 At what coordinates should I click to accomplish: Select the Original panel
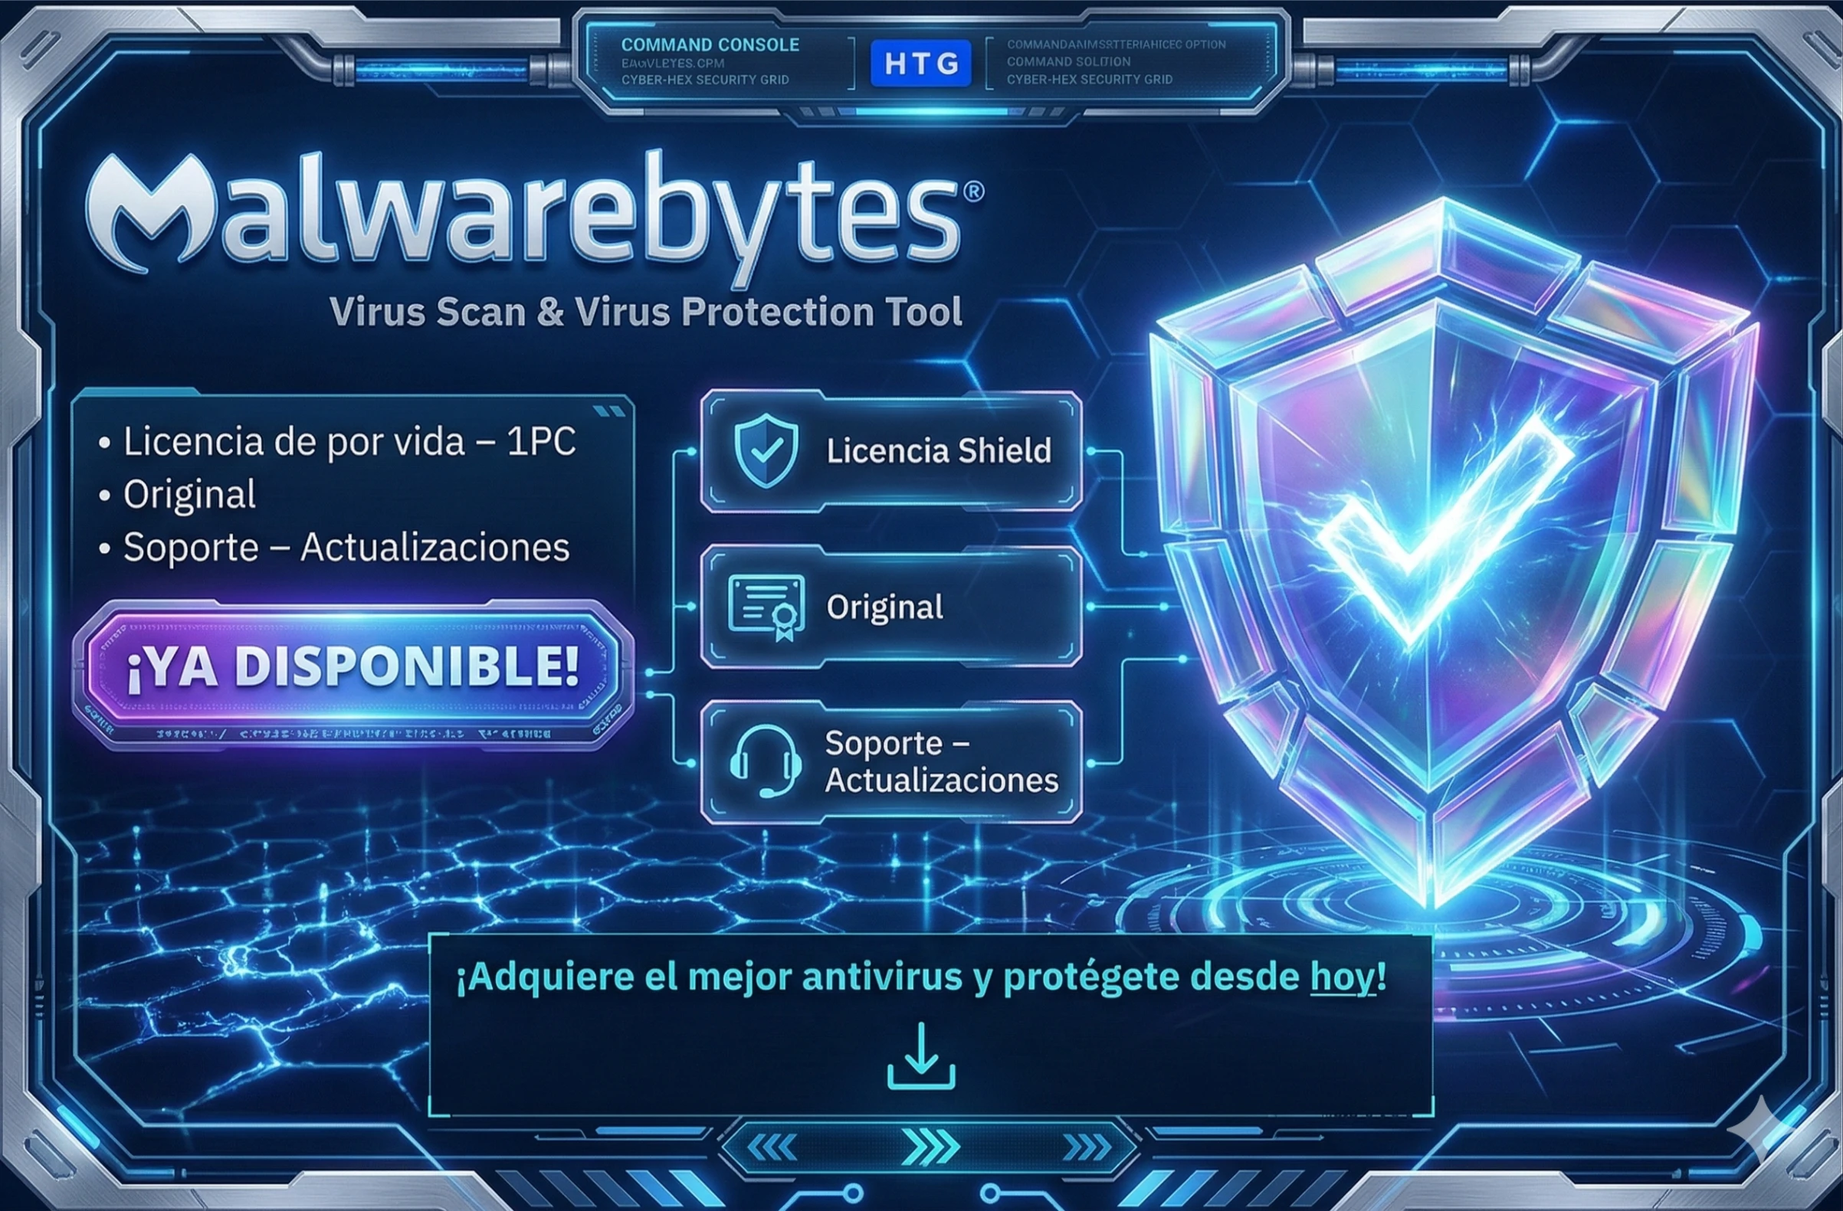pos(891,607)
